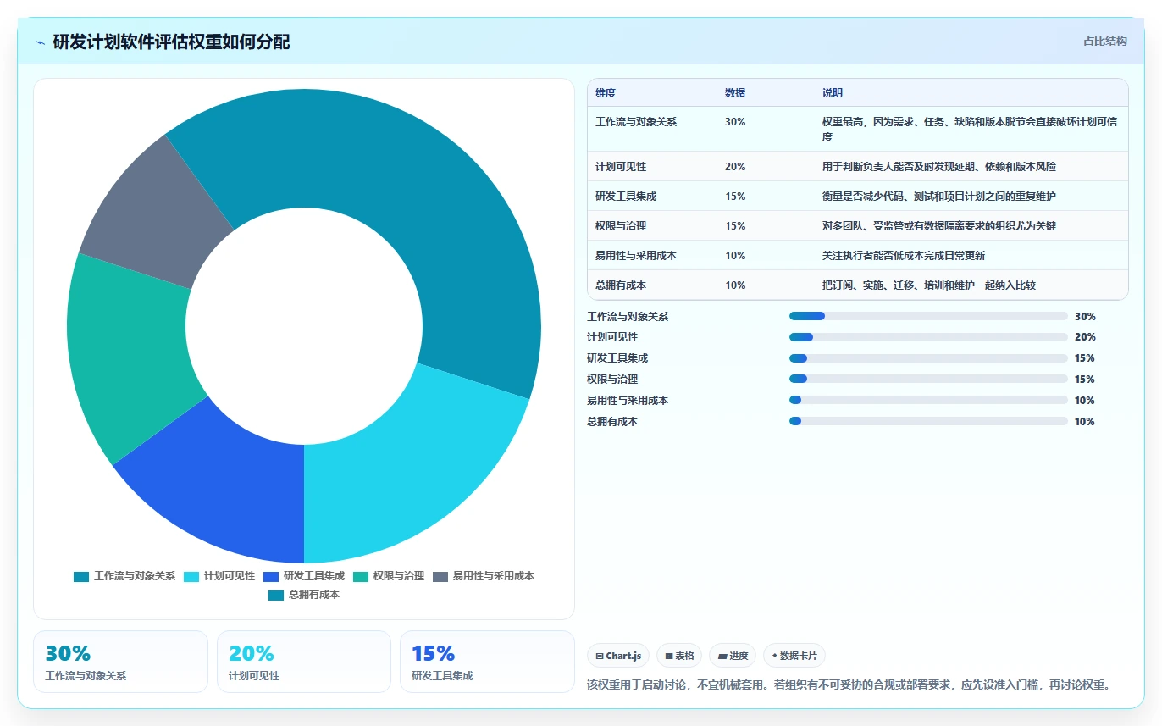
Task: Click the description starting with 对多团队、受监管
Action: point(939,226)
